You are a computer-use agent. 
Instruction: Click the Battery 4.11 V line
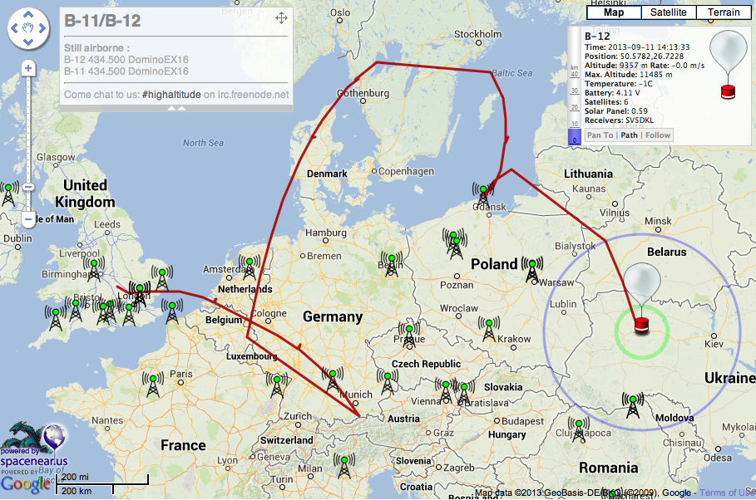612,93
